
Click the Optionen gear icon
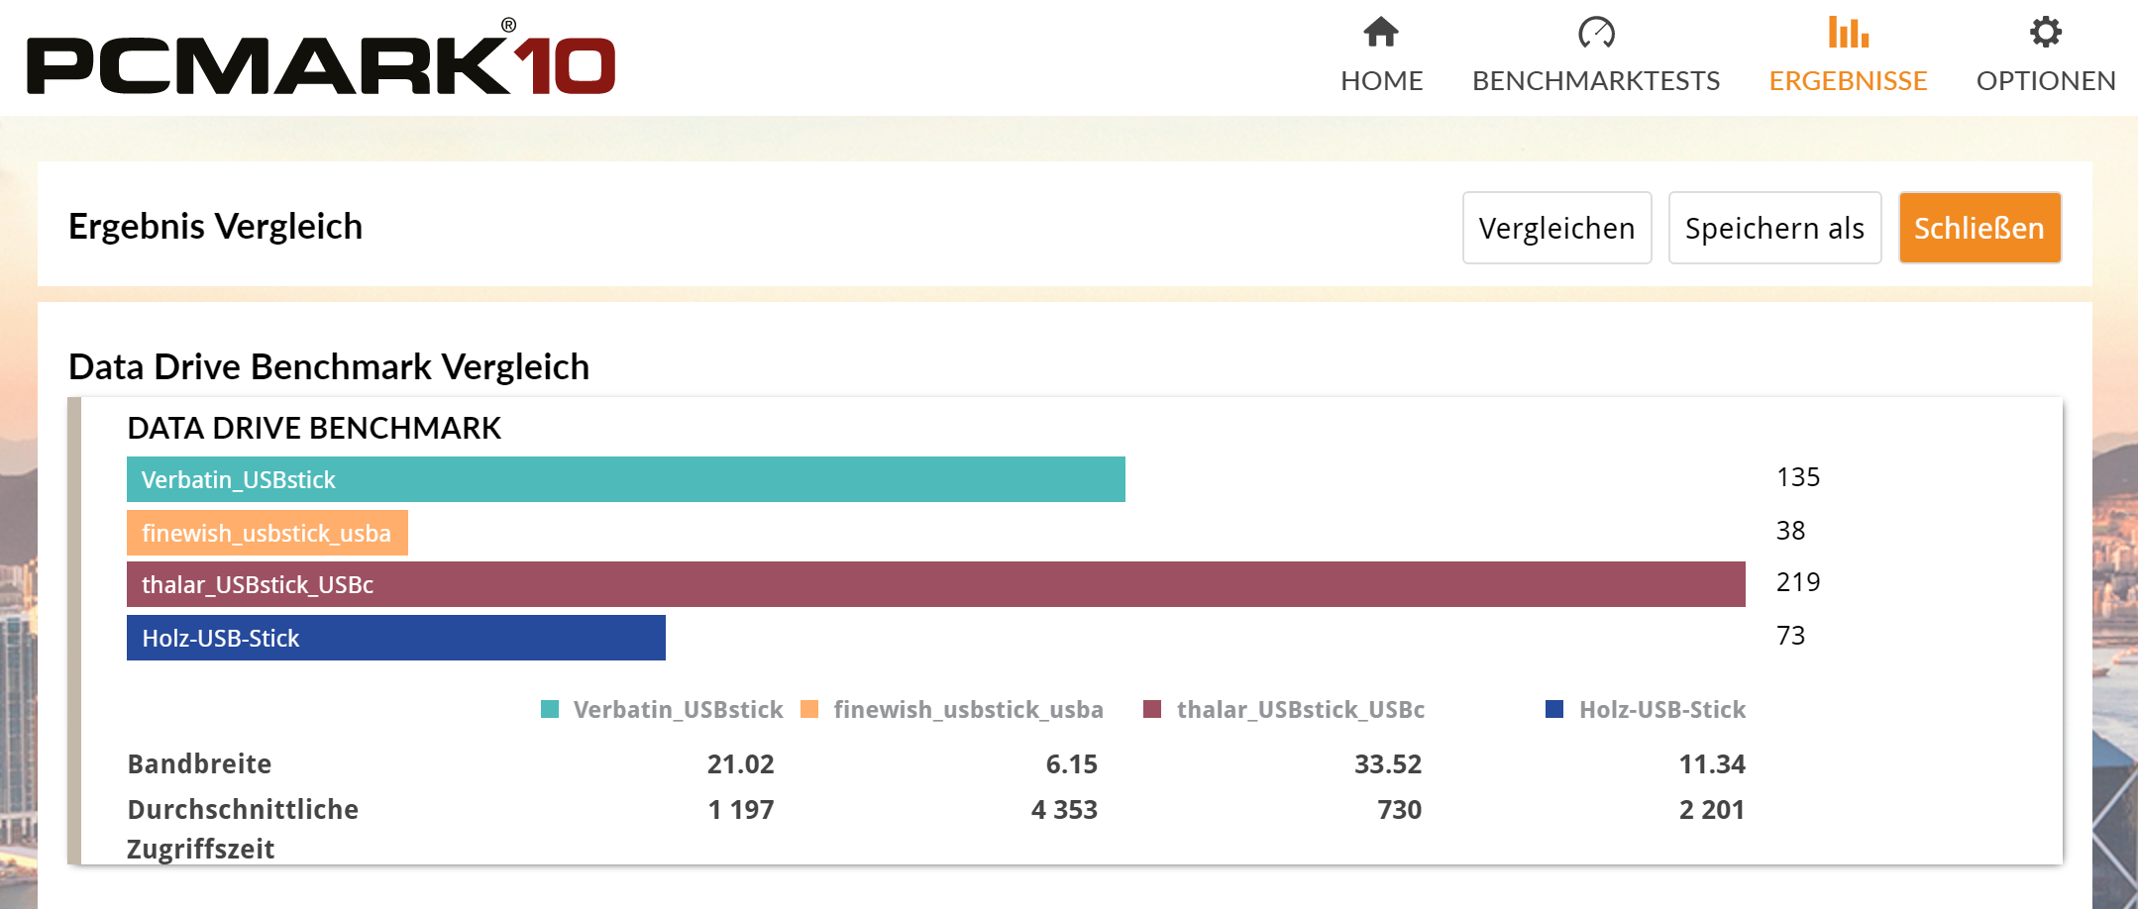pyautogui.click(x=2045, y=33)
